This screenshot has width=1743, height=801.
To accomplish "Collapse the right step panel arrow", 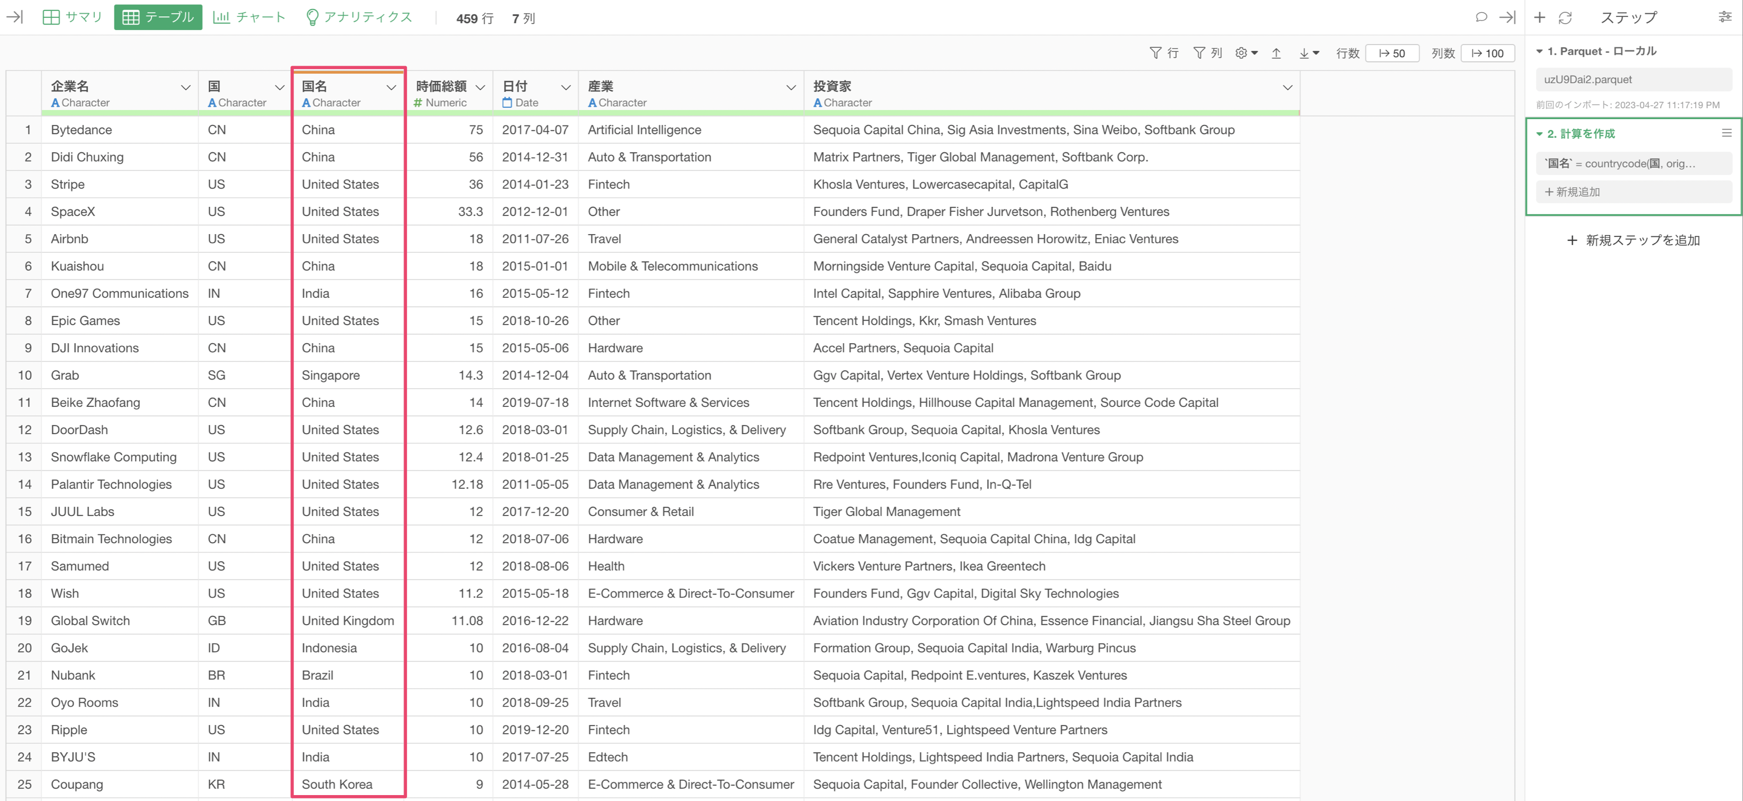I will pos(1507,18).
